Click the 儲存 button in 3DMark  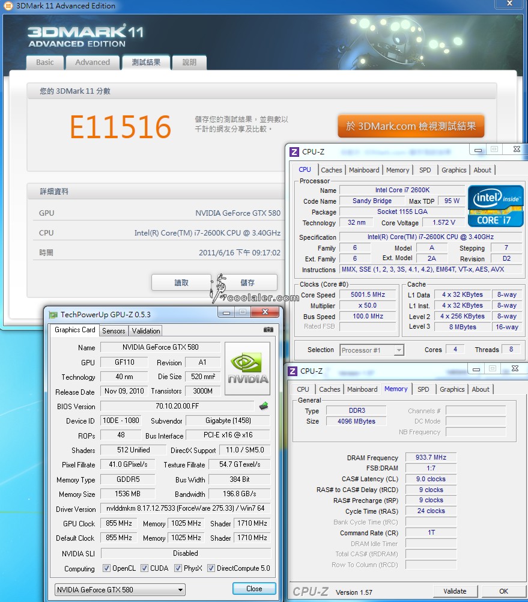(x=247, y=282)
